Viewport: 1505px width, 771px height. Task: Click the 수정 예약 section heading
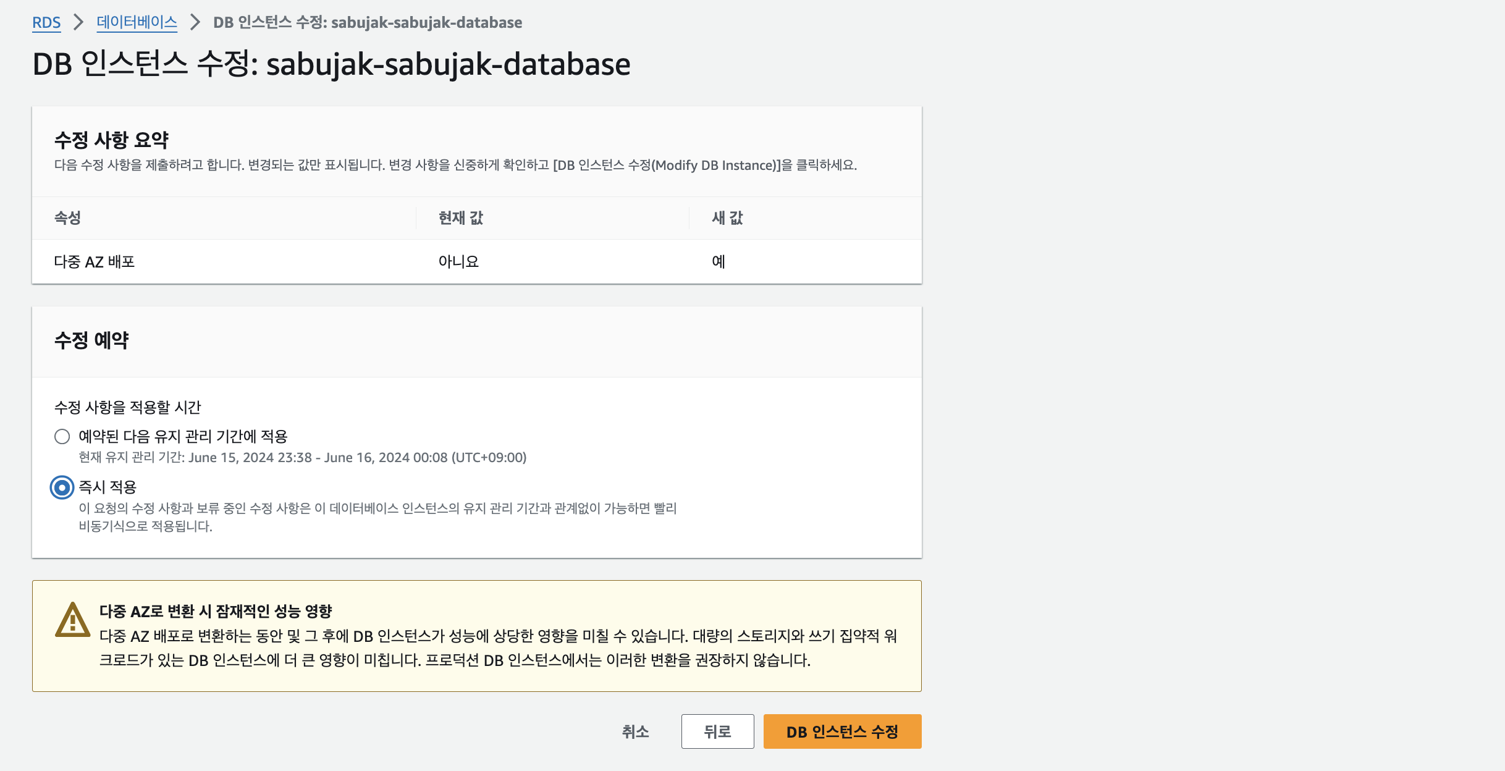click(x=91, y=340)
